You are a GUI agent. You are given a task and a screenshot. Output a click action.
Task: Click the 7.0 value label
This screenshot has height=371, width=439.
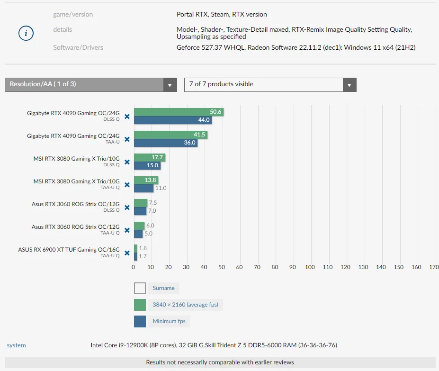(152, 211)
